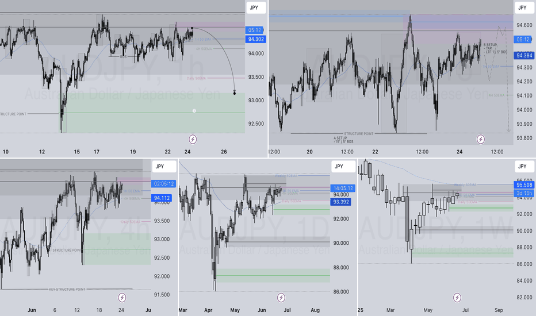Screen dimensions: 536x316
Task: Click 91.500 on the 4h chart price axis
Action: (x=162, y=295)
